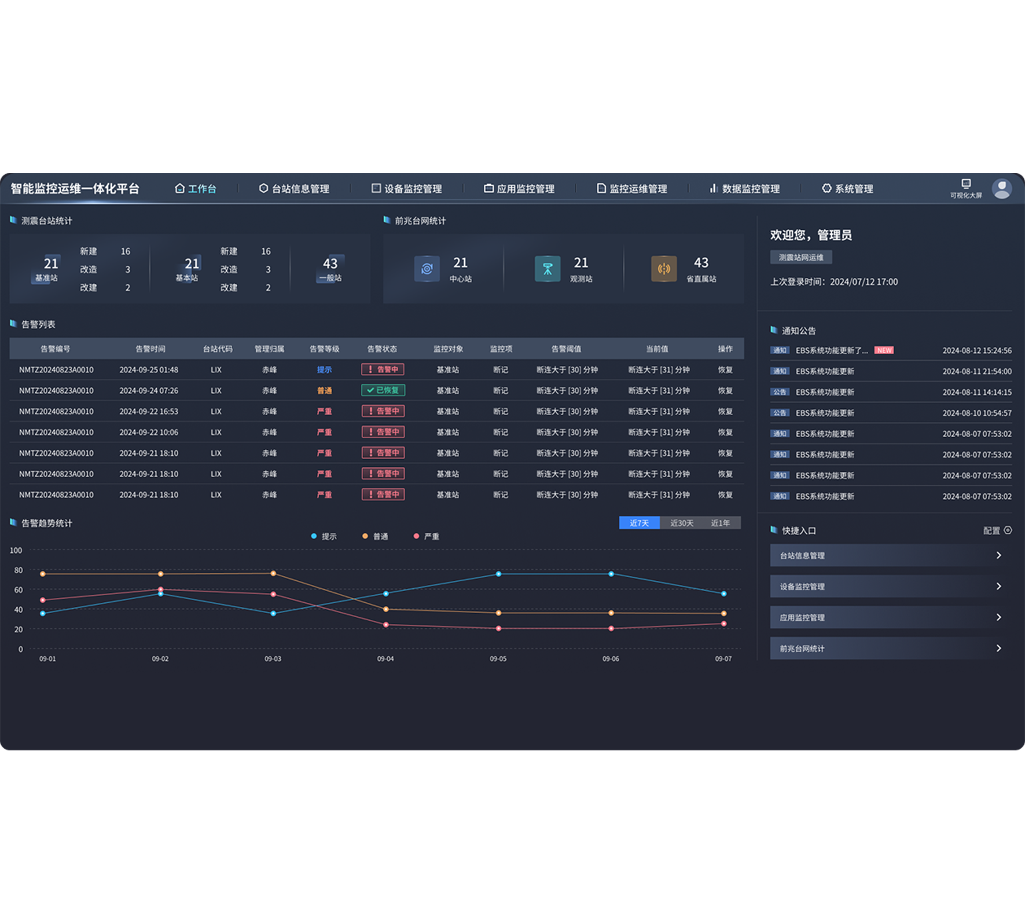
Task: Click the 09-04 严重 data point
Action: 386,625
